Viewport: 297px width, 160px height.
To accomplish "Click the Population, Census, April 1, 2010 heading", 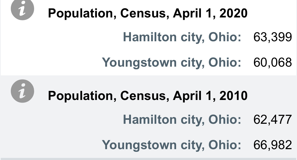I will (x=148, y=96).
